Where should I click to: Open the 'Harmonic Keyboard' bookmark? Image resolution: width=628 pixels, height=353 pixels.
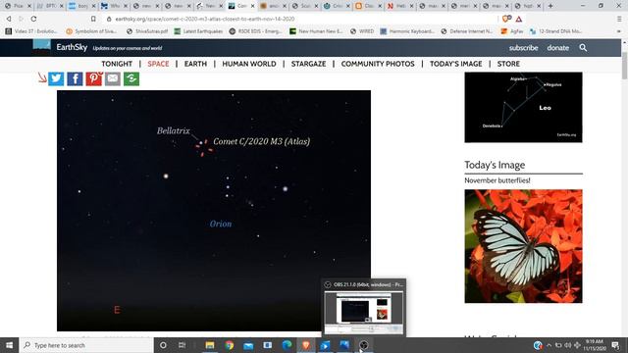pyautogui.click(x=407, y=31)
